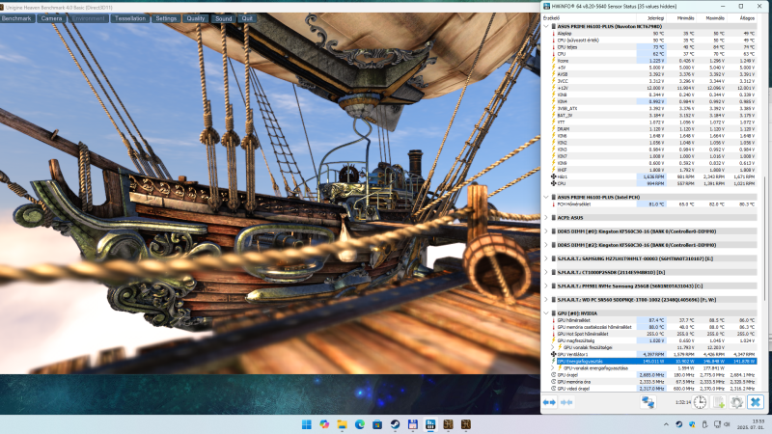Expand the S.M.A.R.T. CT1000P2SSD8 [D:] group
Screen dimensions: 772x434
546,272
